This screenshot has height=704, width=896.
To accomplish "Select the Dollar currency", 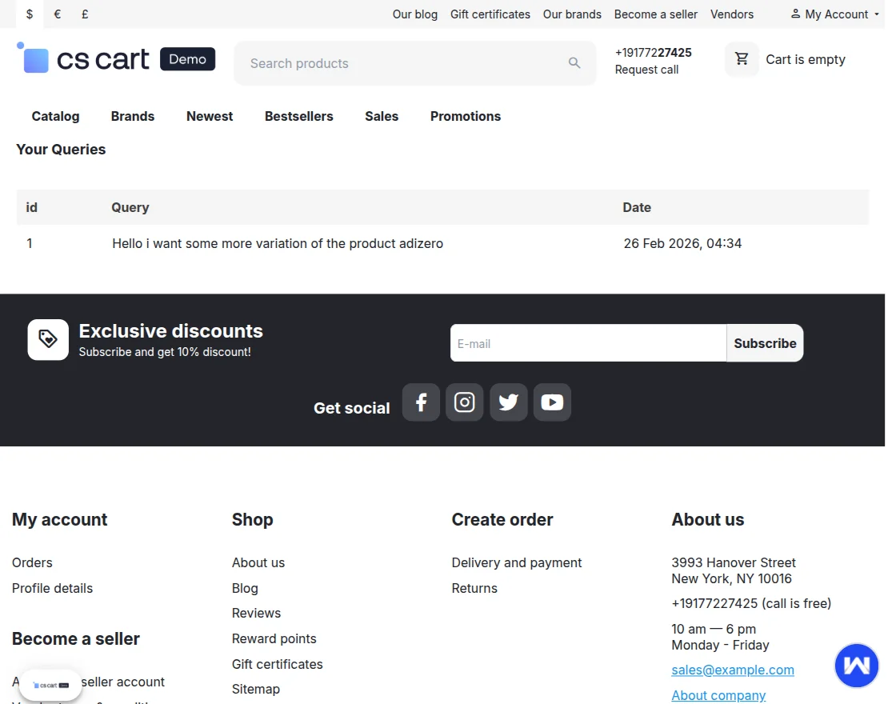I will click(30, 14).
